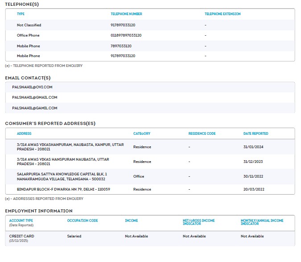Click the TELEPHONE EXTENSION column header
The height and width of the screenshot is (262, 301).
222,14
